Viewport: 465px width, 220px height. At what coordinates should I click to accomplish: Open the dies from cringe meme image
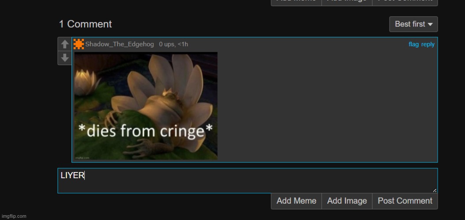(x=146, y=106)
